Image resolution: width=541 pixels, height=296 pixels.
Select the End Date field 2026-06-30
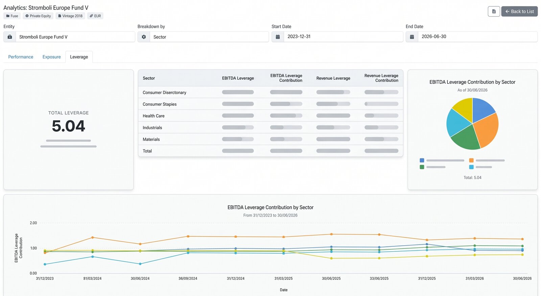(x=477, y=37)
